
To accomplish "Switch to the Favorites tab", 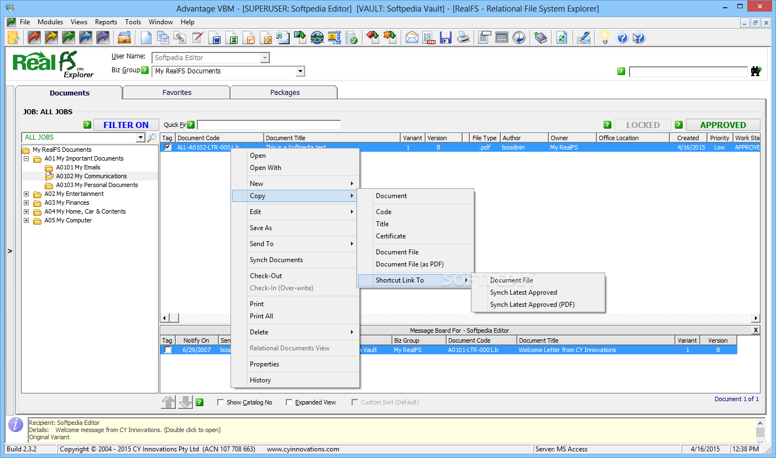I will 177,93.
